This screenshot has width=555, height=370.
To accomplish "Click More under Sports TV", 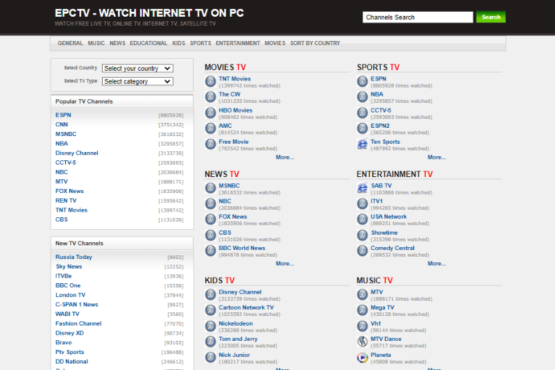I will coord(437,157).
